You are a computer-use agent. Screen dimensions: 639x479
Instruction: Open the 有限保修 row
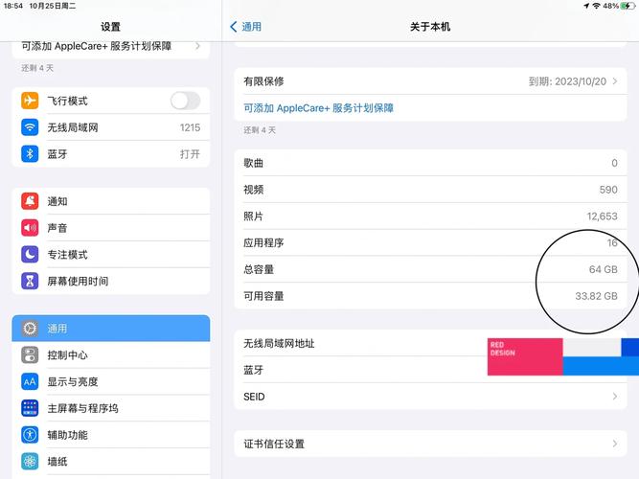coord(430,81)
